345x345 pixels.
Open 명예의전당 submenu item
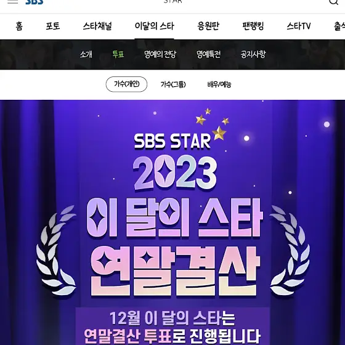pos(160,54)
